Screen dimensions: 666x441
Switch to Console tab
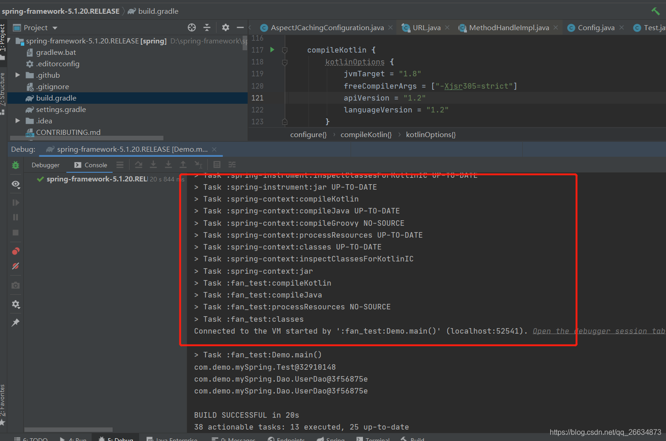pyautogui.click(x=91, y=165)
